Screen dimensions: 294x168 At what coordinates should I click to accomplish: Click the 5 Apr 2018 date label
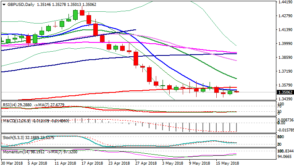click(x=37, y=163)
